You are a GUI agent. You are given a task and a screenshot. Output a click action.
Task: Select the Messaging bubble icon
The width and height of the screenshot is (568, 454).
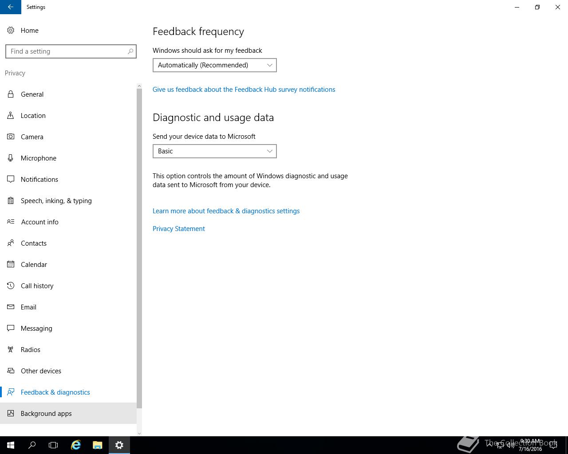pyautogui.click(x=11, y=329)
